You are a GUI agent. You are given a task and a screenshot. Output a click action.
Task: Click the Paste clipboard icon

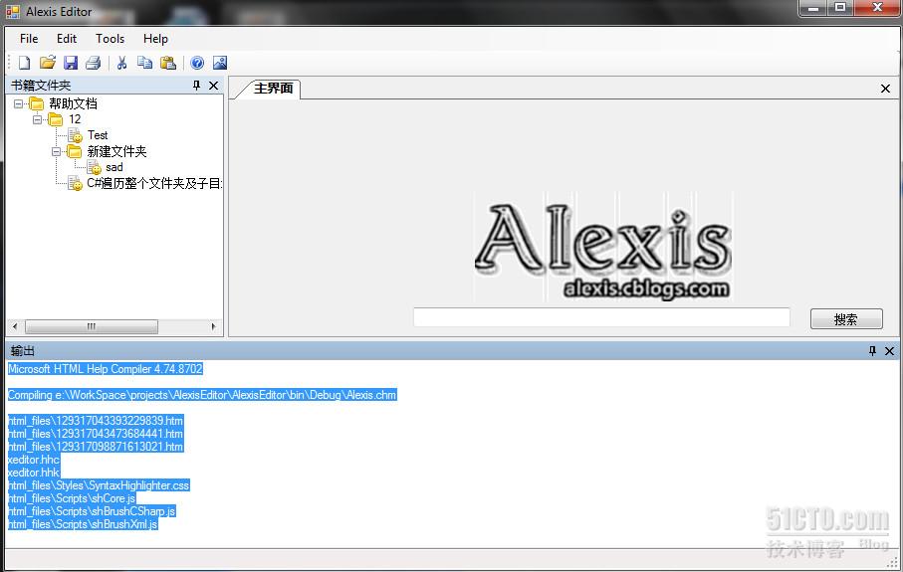[168, 63]
